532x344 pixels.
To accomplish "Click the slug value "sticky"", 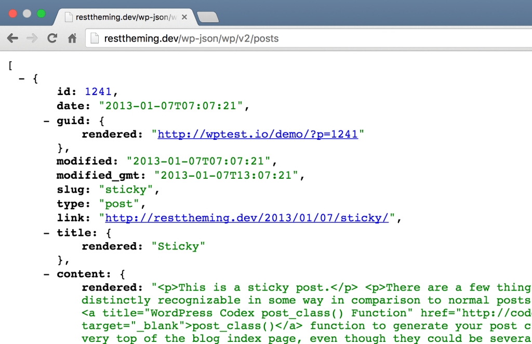I will [126, 190].
